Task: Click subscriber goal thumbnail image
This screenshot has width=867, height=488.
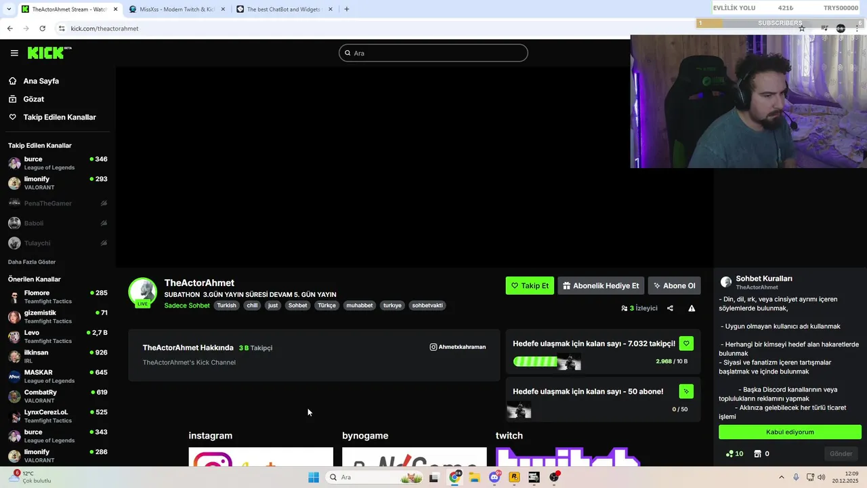Action: coord(519,409)
